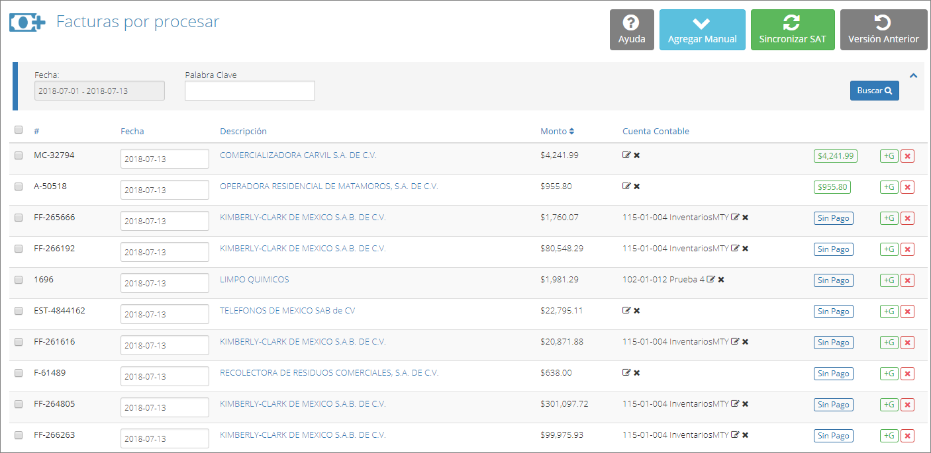931x453 pixels.
Task: Edit account icon for TELEFONOS DE MEXICO row
Action: pyautogui.click(x=626, y=311)
